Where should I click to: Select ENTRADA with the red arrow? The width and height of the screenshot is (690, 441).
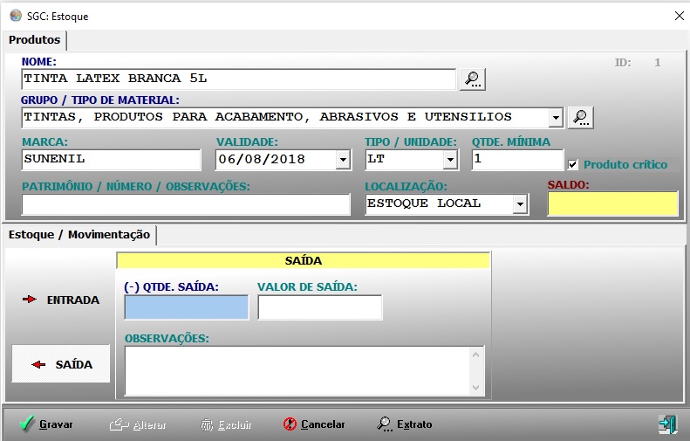(61, 300)
